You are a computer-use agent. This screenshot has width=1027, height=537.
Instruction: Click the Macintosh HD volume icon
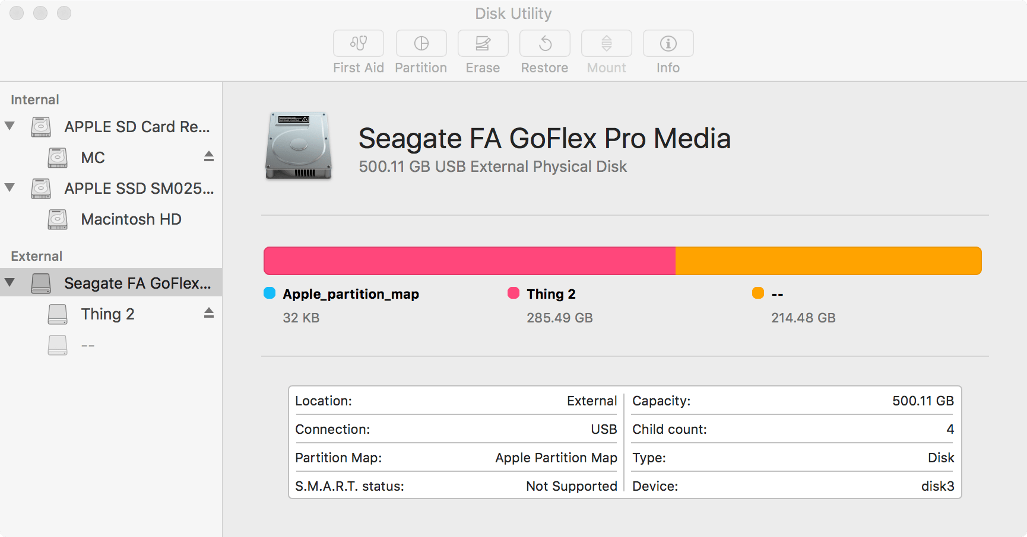pyautogui.click(x=56, y=219)
